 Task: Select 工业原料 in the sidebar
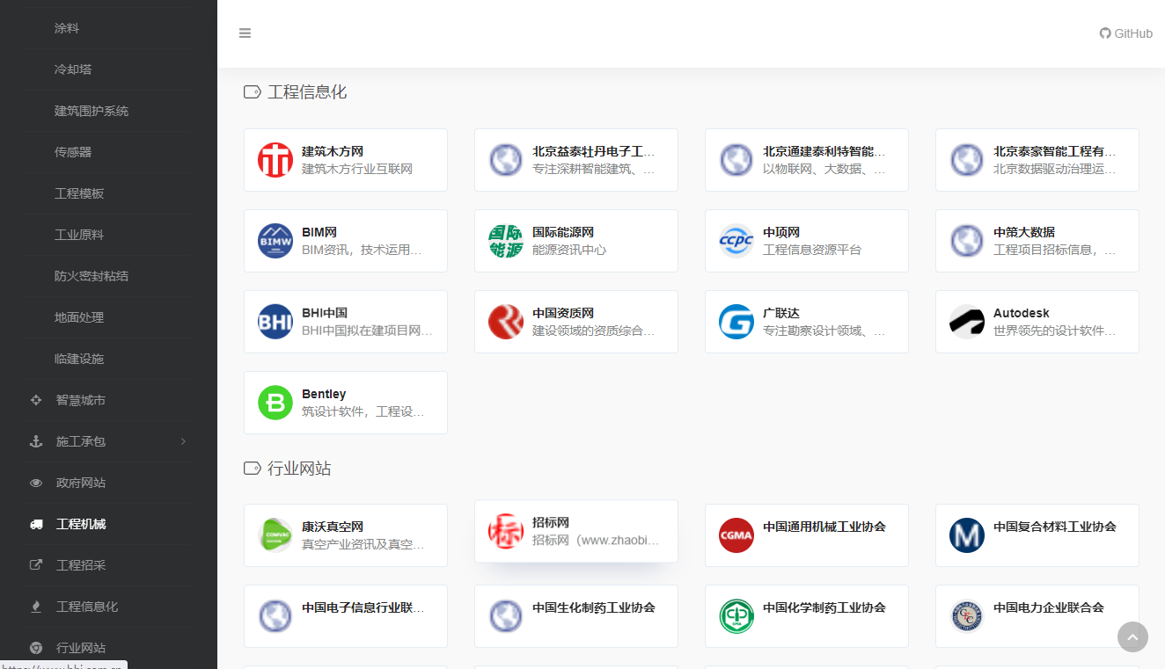tap(79, 235)
